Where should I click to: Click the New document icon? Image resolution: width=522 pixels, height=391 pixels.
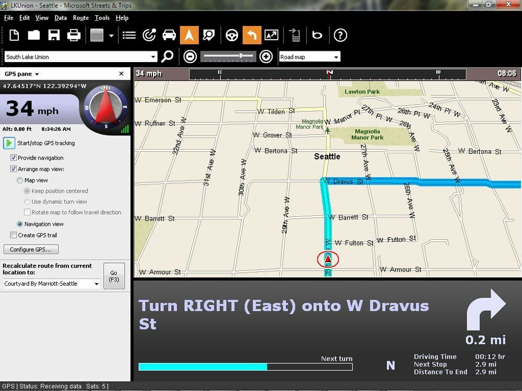tap(14, 35)
